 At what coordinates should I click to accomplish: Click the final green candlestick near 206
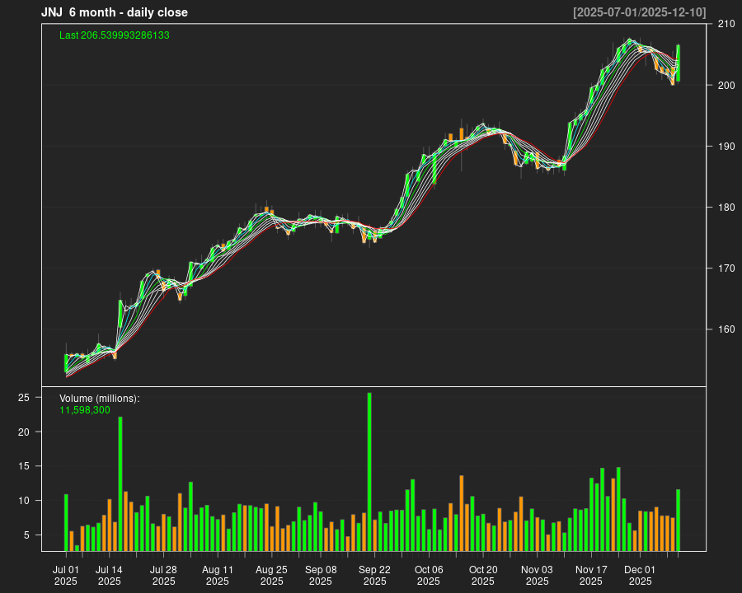click(x=679, y=63)
